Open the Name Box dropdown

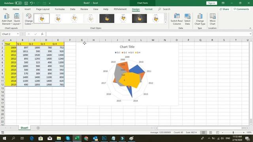[18, 34]
